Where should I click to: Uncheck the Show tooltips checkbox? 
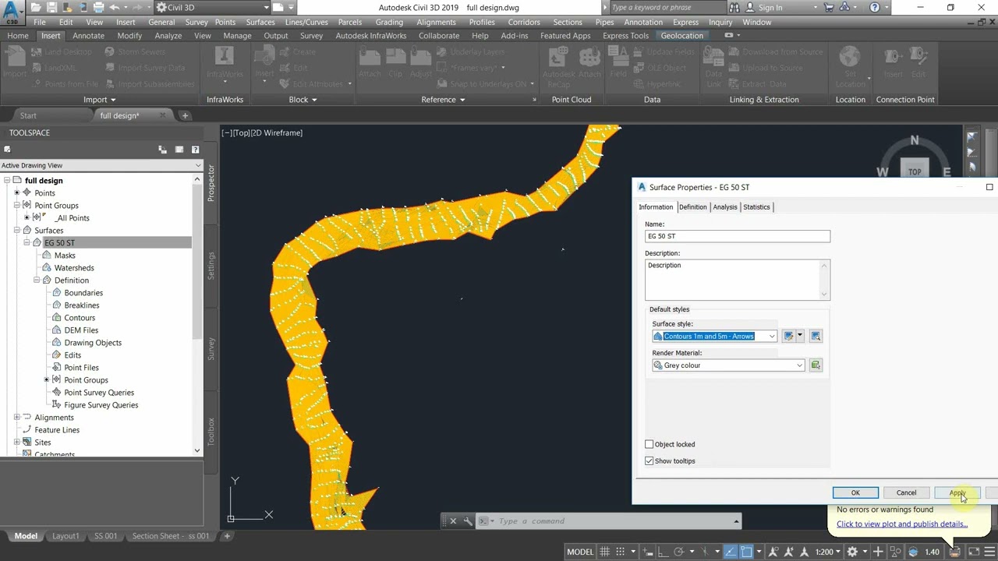coord(649,460)
